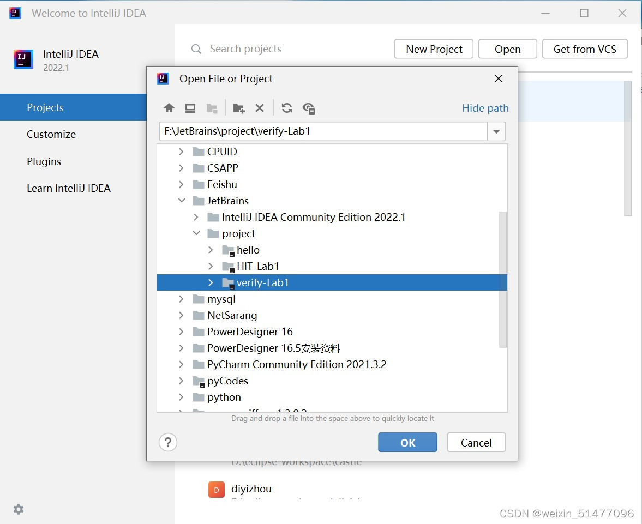Viewport: 642px width, 524px height.
Task: Click the diyizhou project icon
Action: point(216,490)
